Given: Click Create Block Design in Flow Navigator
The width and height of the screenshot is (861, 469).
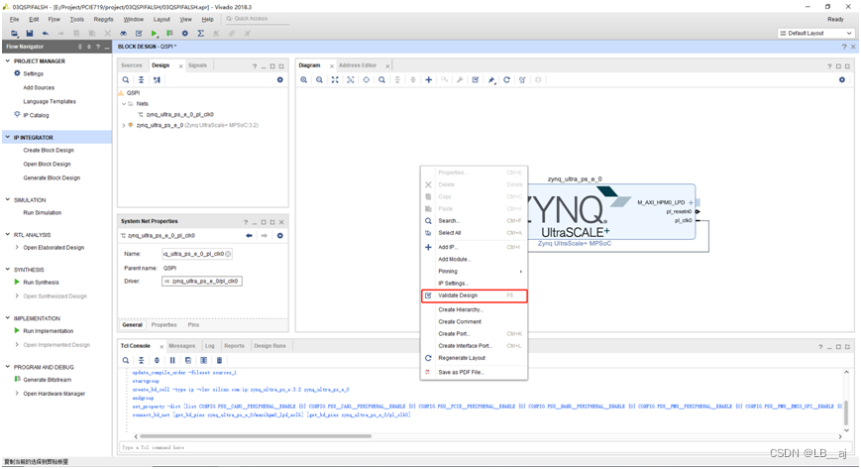Looking at the screenshot, I should click(x=49, y=151).
